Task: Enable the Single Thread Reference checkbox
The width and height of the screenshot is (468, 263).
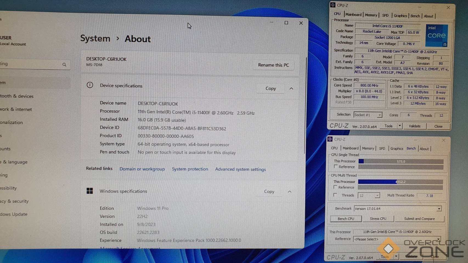Action: (336, 167)
